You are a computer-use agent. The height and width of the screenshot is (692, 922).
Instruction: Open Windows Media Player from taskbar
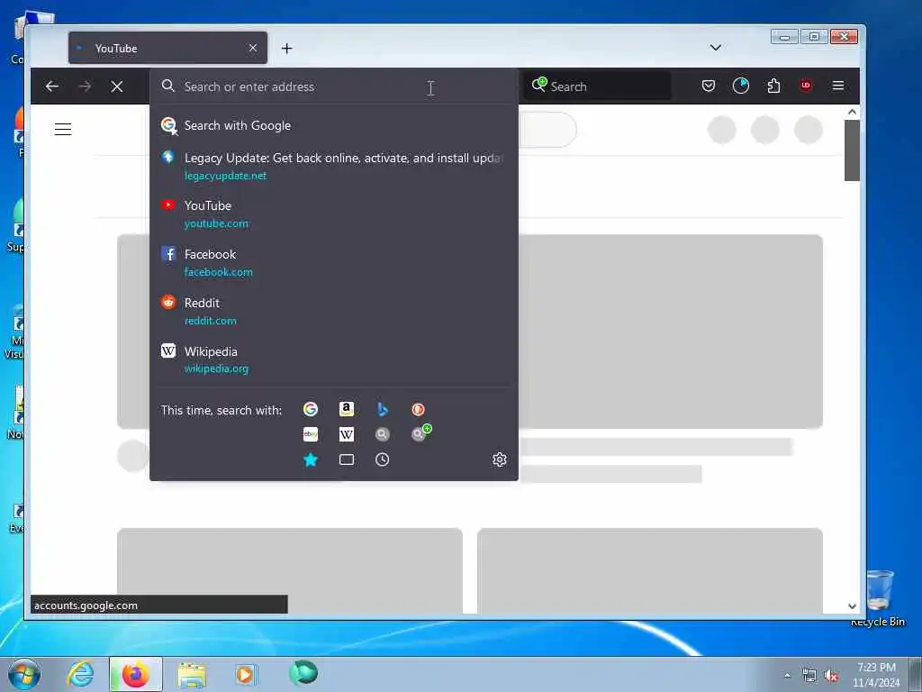(245, 674)
